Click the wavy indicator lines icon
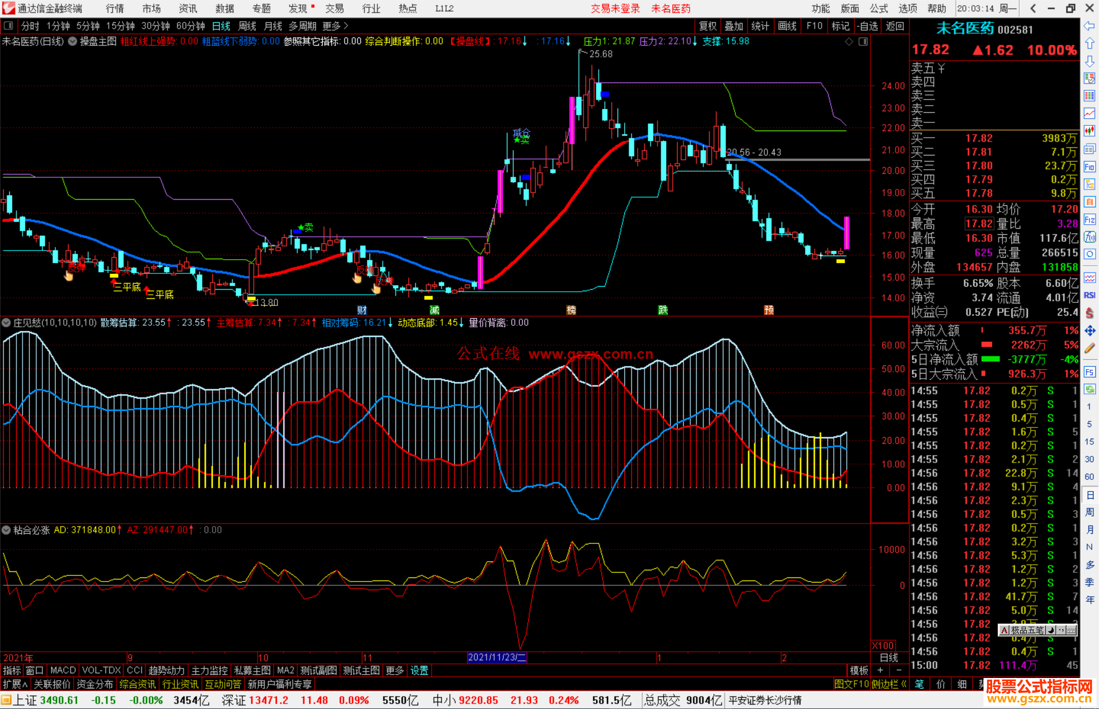The height and width of the screenshot is (709, 1099). (x=1089, y=278)
